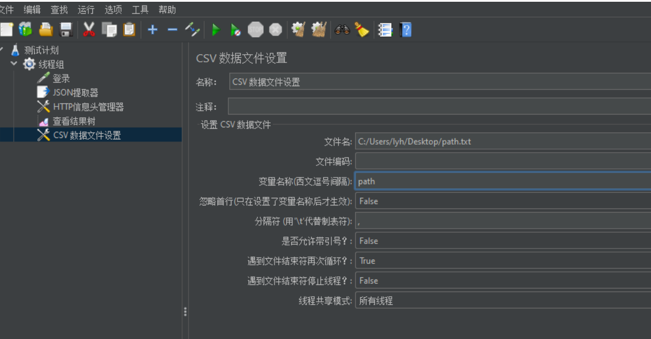This screenshot has width=651, height=339.
Task: Open Help with the question mark icon
Action: pos(405,30)
